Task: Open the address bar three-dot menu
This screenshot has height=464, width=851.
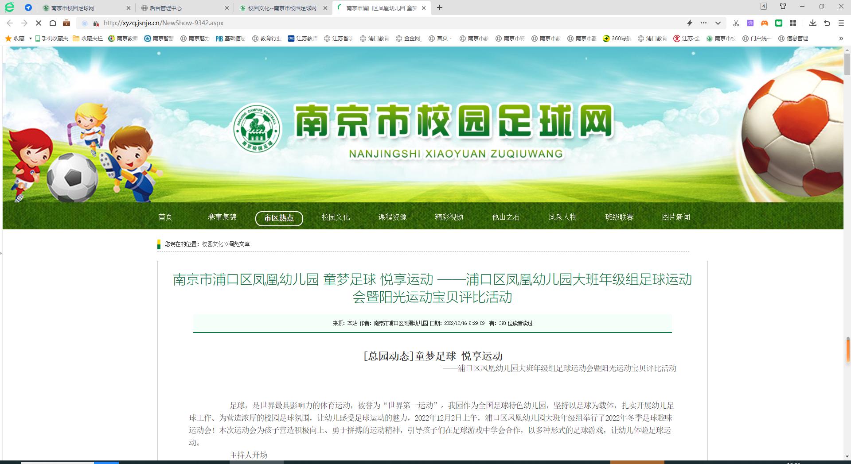Action: coord(703,23)
